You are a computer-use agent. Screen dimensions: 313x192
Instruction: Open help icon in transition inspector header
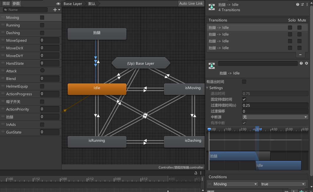(298, 4)
